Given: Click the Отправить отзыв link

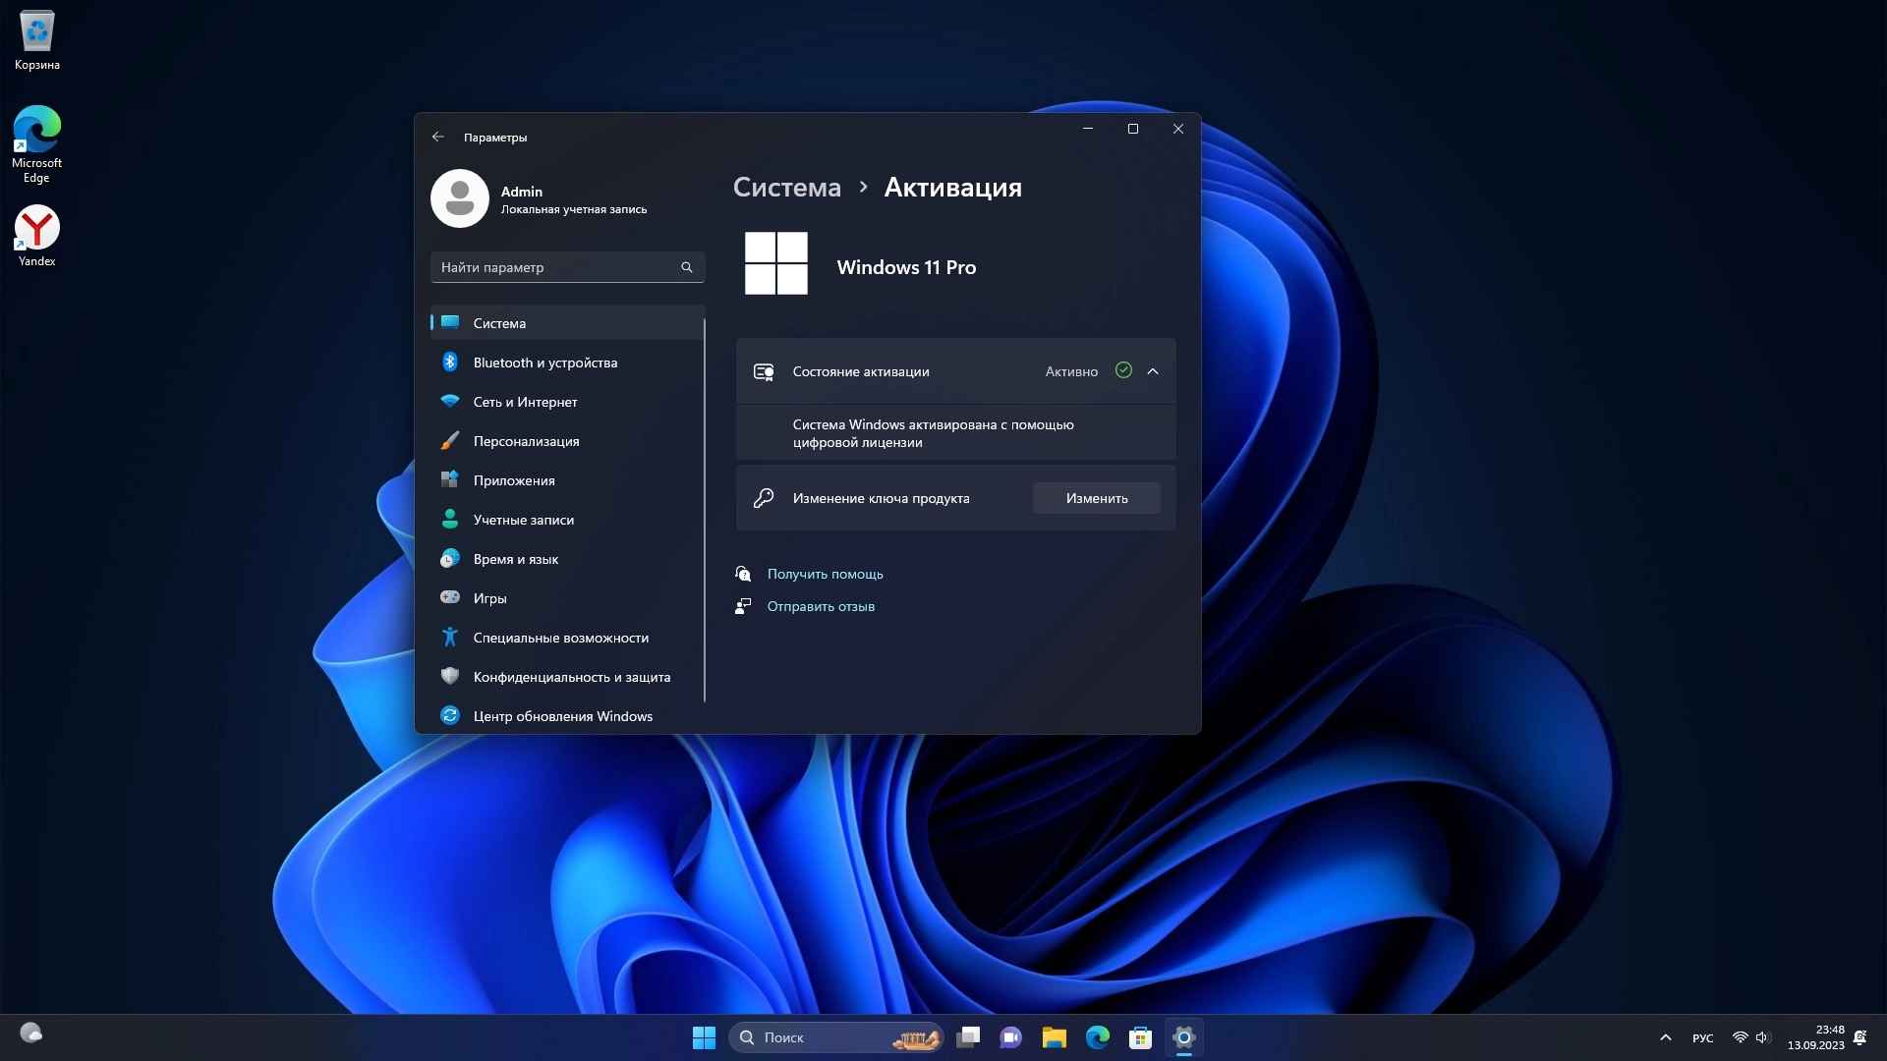Looking at the screenshot, I should point(820,606).
